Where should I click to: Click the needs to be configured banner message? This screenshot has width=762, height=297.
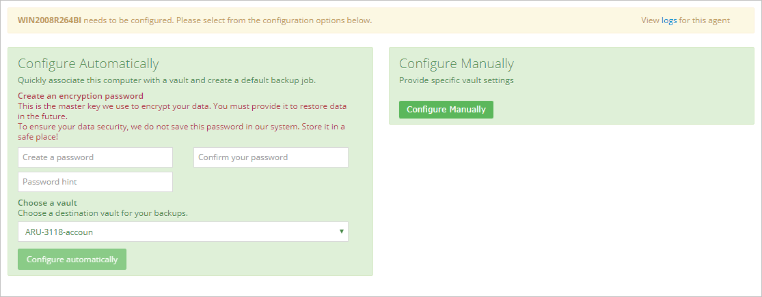point(228,20)
